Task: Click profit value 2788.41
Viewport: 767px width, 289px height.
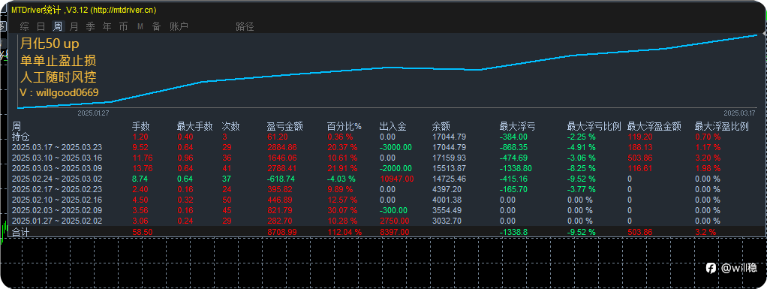Action: pos(281,168)
